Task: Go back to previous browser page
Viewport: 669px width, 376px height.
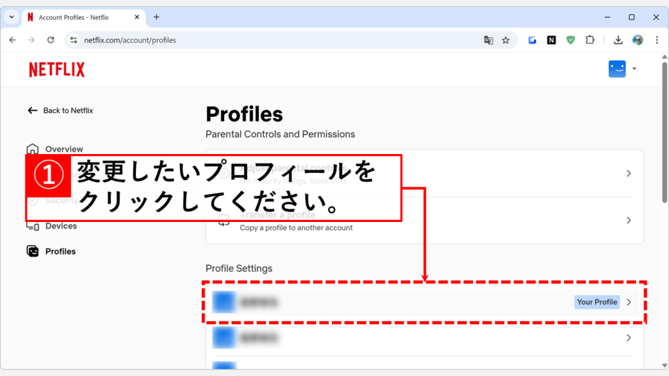Action: pyautogui.click(x=12, y=40)
